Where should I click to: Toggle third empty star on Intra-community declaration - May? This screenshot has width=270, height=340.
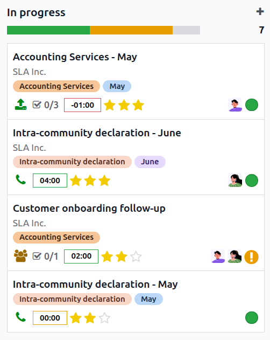coord(104,318)
